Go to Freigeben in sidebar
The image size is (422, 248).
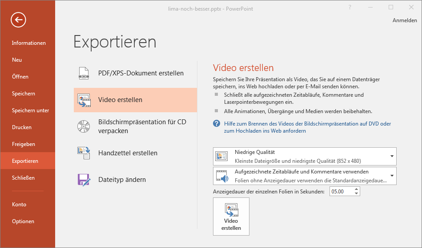(x=24, y=144)
